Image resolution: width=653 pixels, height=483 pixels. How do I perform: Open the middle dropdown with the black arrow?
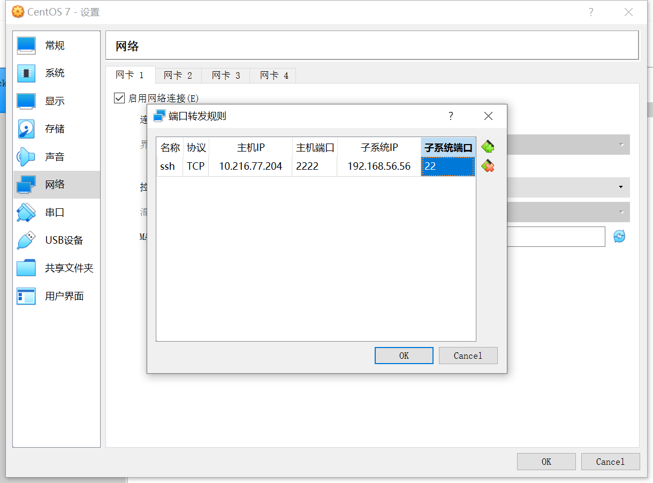point(568,187)
